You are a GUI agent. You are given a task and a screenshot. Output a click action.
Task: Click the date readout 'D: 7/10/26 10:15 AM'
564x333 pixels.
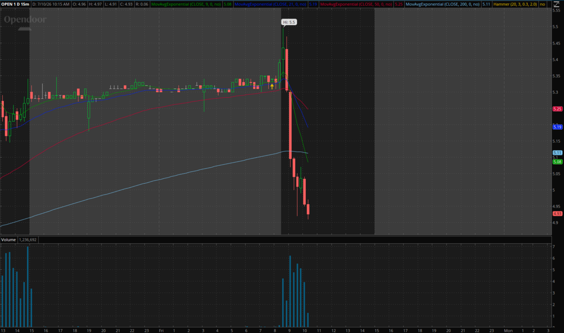click(x=52, y=4)
